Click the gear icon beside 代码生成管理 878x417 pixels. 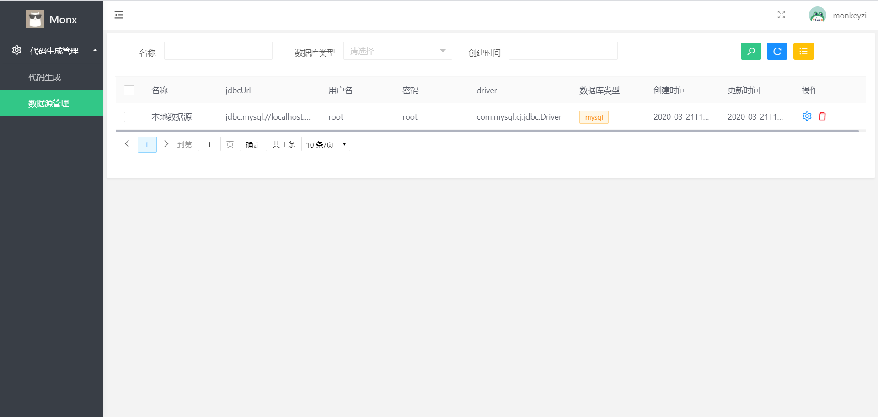(17, 50)
